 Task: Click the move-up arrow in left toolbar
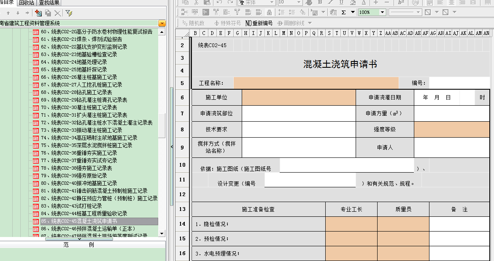pos(8,13)
